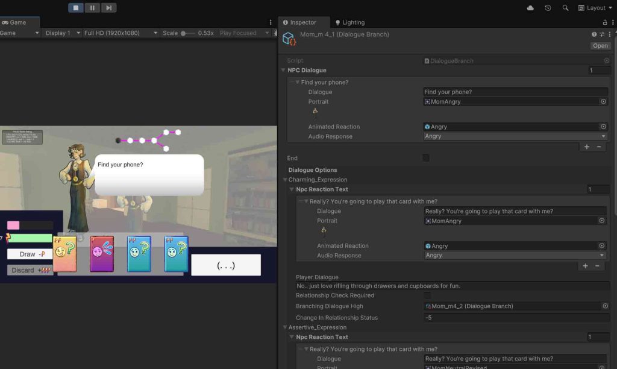This screenshot has height=369, width=617.
Task: Open NPC Dialogue Audio Response Angry dropdown
Action: 515,136
